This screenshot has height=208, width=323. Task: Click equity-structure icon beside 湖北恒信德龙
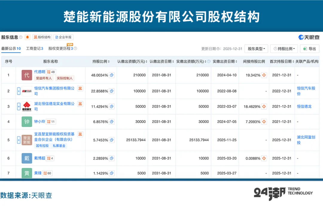point(80,104)
